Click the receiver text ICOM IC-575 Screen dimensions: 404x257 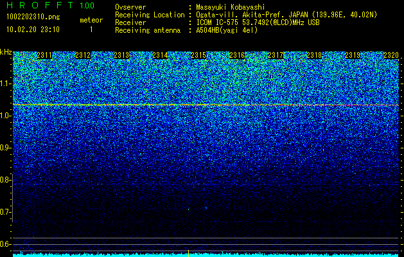(218, 22)
